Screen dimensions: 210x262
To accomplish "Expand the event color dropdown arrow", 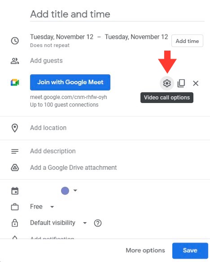I will point(75,190).
